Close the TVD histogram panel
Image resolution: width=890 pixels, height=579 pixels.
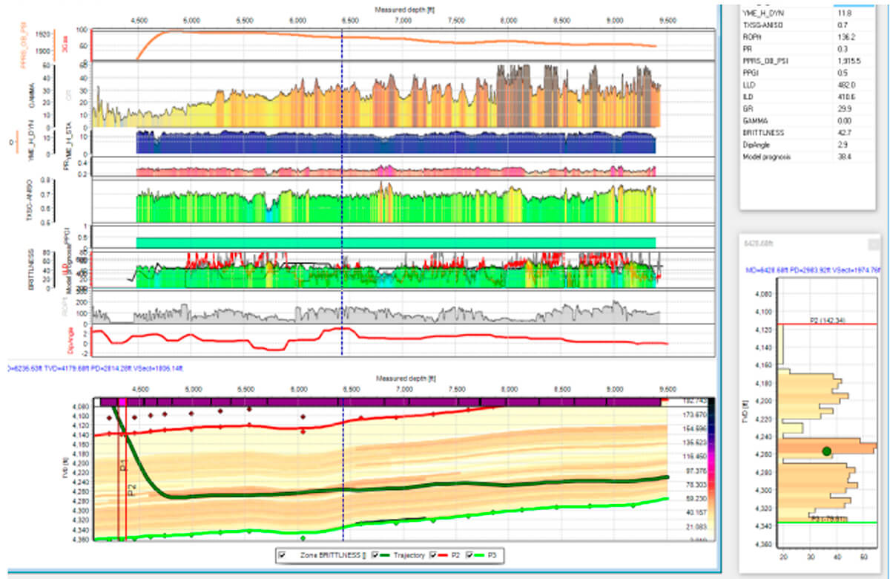click(873, 243)
